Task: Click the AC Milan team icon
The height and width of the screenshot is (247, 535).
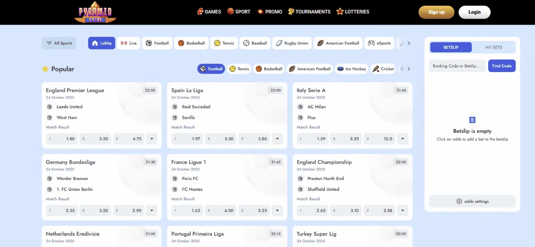Action: tap(300, 107)
